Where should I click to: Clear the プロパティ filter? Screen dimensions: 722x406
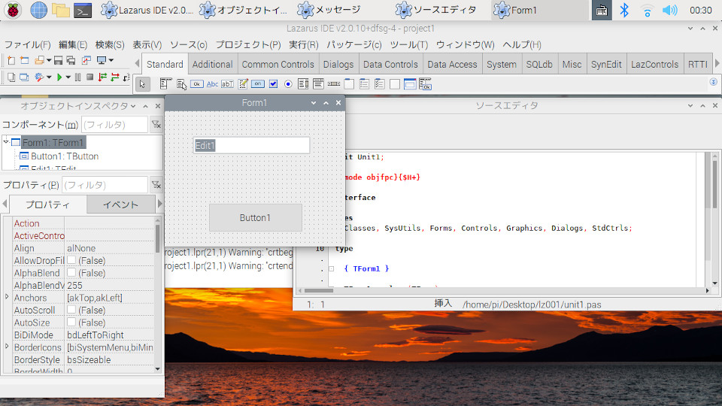point(156,185)
